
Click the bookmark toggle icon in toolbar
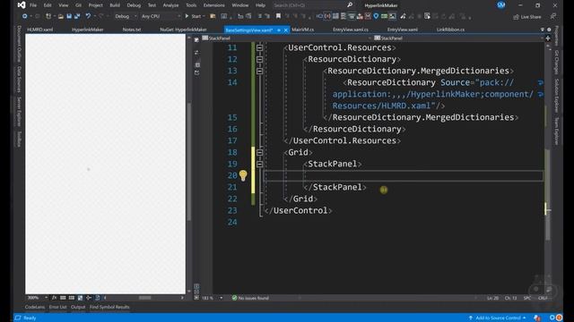278,16
